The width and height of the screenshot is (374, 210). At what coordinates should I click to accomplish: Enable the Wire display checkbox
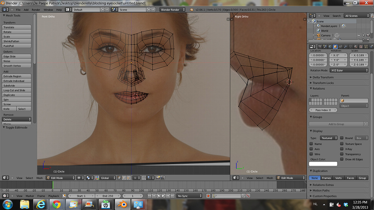[x=311, y=154]
